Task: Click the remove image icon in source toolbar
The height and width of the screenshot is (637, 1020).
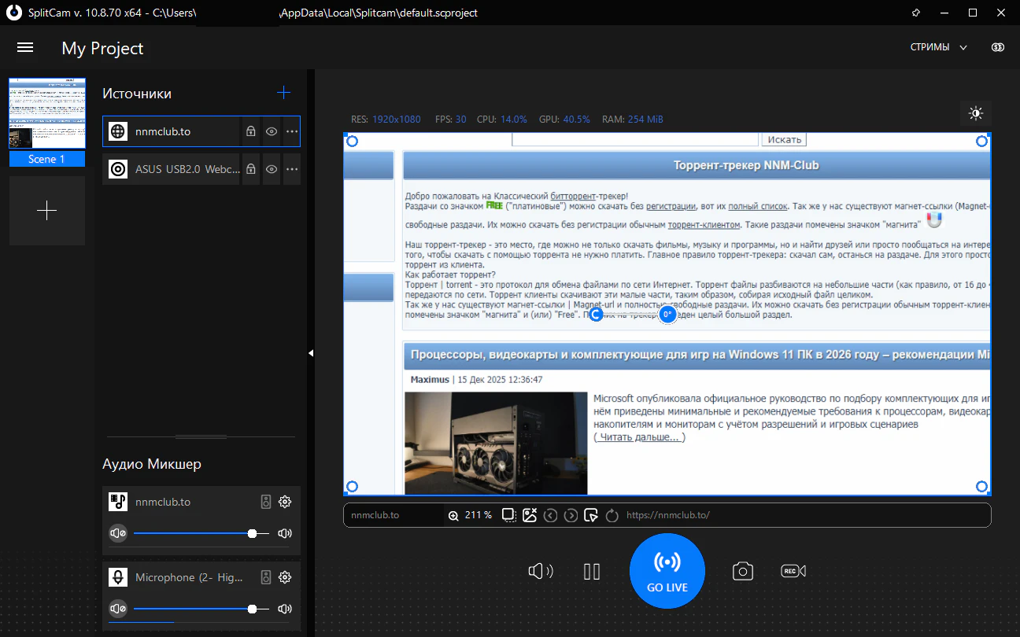Action: 530,515
